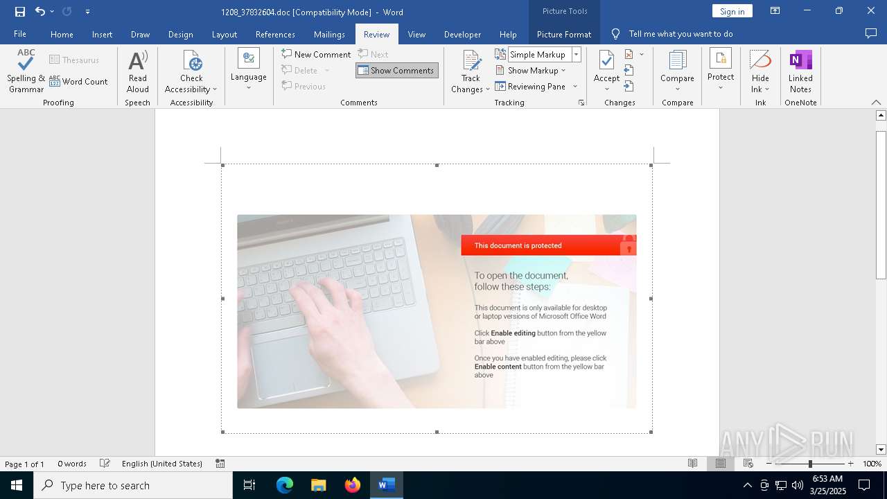Open the Undo history dropdown arrow
The height and width of the screenshot is (499, 887).
[52, 12]
